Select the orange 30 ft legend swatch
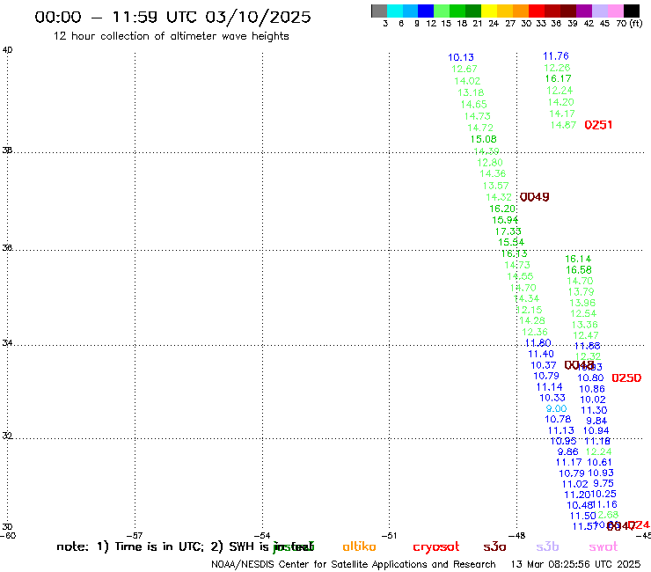 pyautogui.click(x=521, y=11)
